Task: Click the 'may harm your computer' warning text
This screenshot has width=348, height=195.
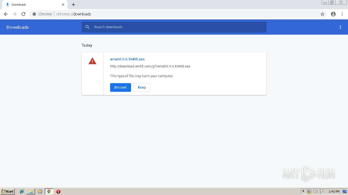Action: point(142,76)
